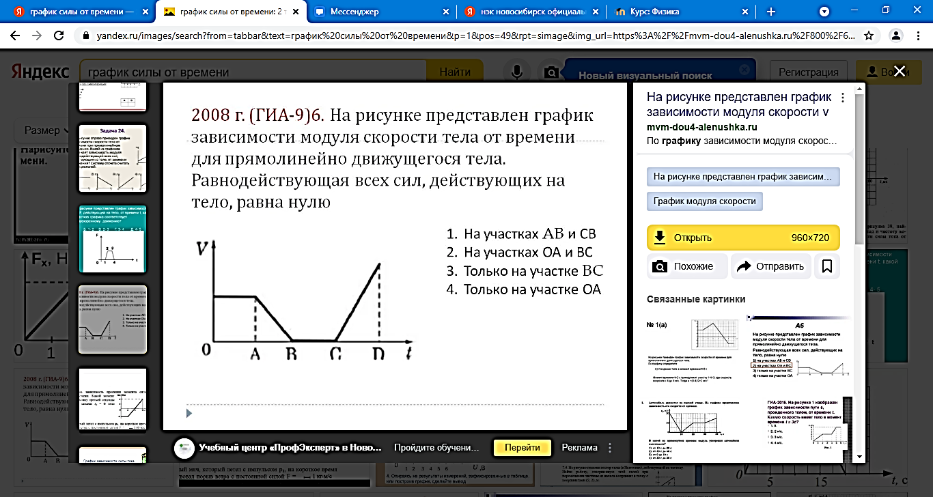Open the Курс: Физика browser tab

click(680, 12)
